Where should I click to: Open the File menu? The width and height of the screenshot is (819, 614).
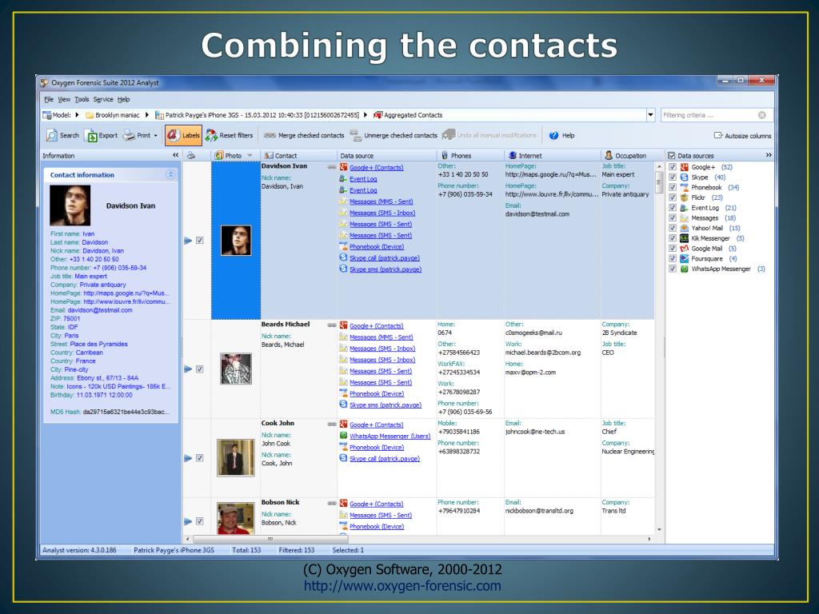pos(49,99)
